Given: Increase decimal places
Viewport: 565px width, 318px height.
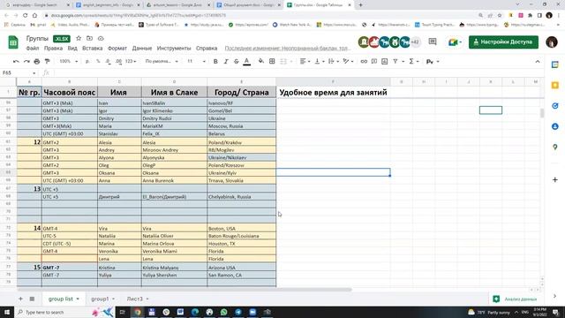Looking at the screenshot, I should tap(118, 62).
